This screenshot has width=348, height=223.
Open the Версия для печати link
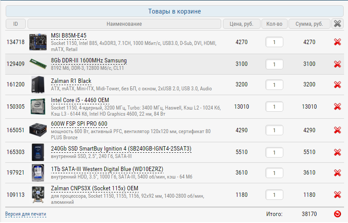(x=25, y=214)
